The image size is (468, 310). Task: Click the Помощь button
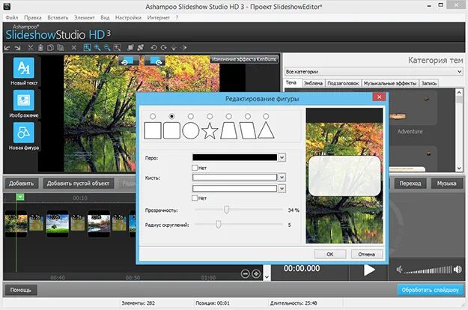21,290
